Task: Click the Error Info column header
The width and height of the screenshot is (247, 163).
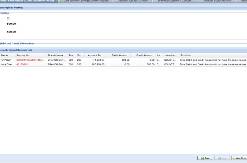Action: pyautogui.click(x=185, y=55)
